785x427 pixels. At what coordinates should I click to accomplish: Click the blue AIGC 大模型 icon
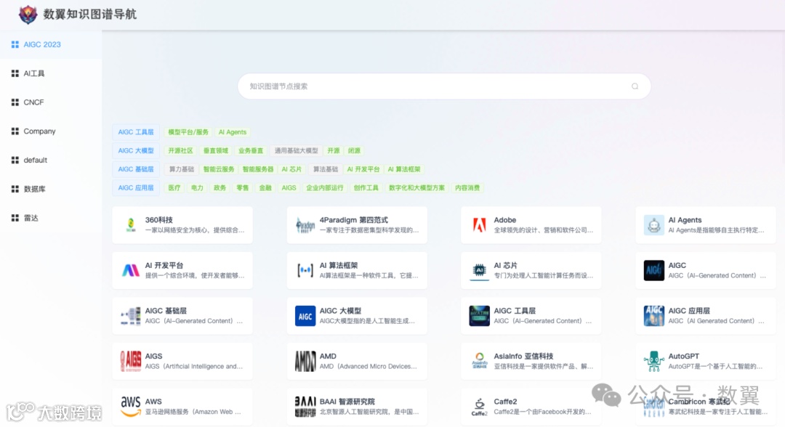pos(305,316)
